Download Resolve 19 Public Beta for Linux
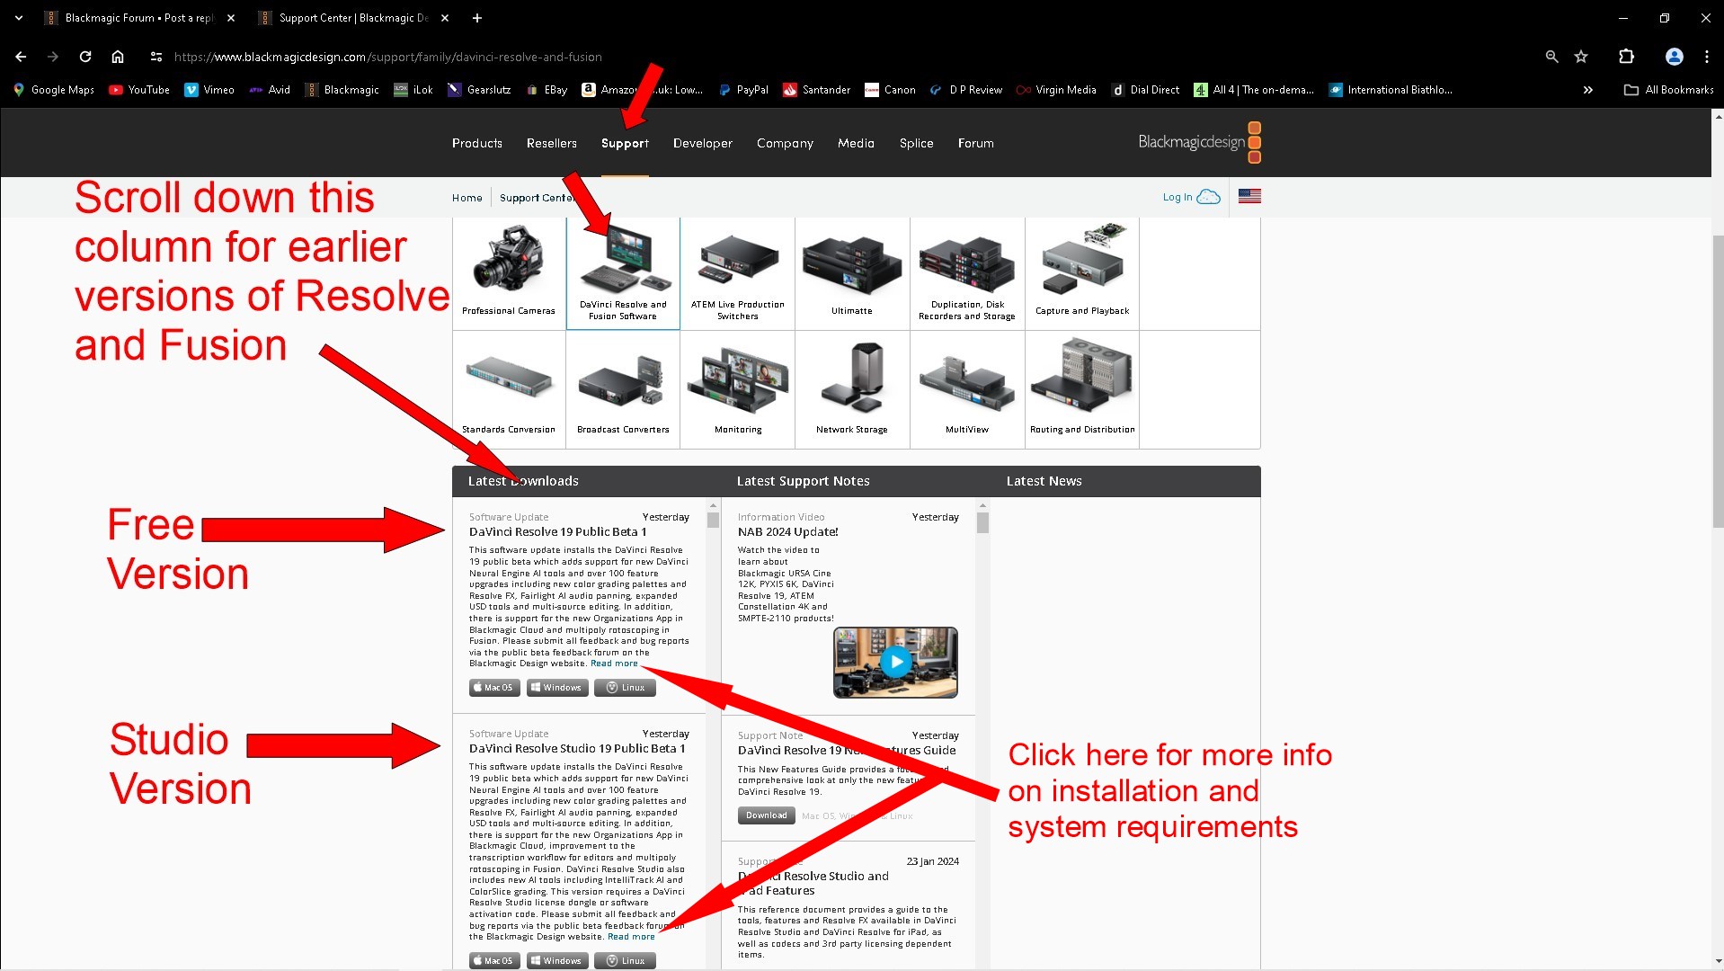Image resolution: width=1724 pixels, height=971 pixels. click(x=626, y=688)
